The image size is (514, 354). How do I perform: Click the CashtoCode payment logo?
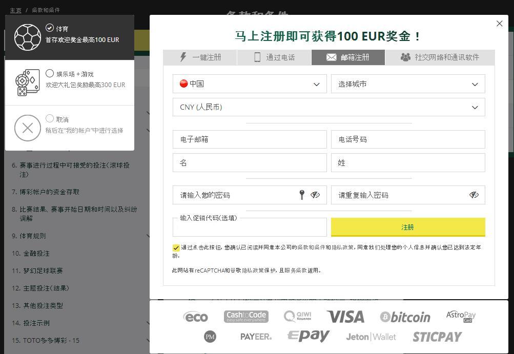[246, 316]
